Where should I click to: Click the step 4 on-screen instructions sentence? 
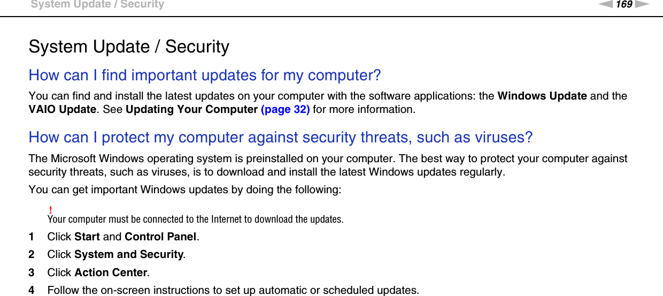click(x=233, y=290)
